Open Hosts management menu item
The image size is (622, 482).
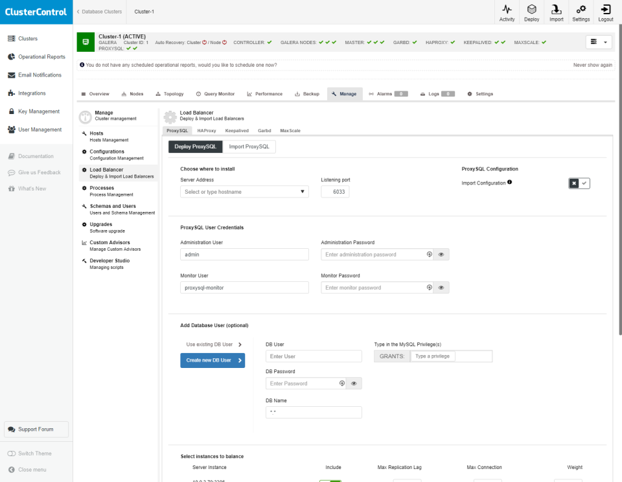(x=118, y=137)
